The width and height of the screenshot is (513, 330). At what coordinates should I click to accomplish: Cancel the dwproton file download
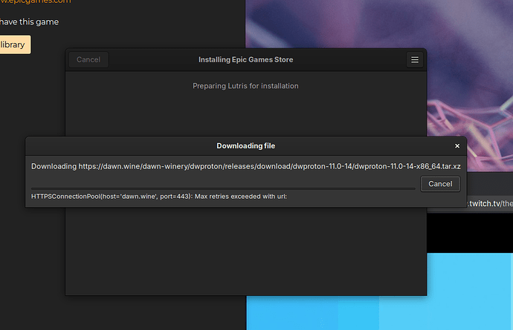(x=440, y=184)
